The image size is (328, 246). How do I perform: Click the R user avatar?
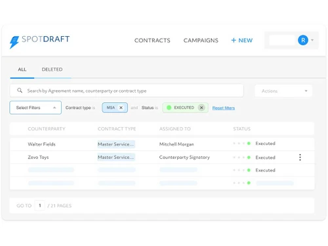pos(303,40)
